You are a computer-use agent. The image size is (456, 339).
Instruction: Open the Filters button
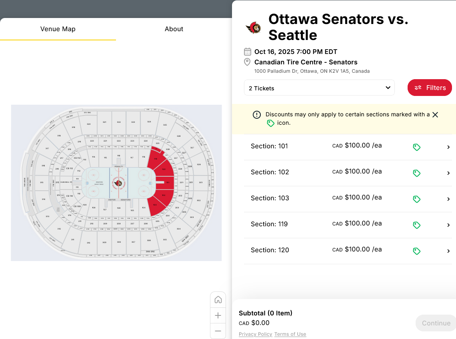430,88
